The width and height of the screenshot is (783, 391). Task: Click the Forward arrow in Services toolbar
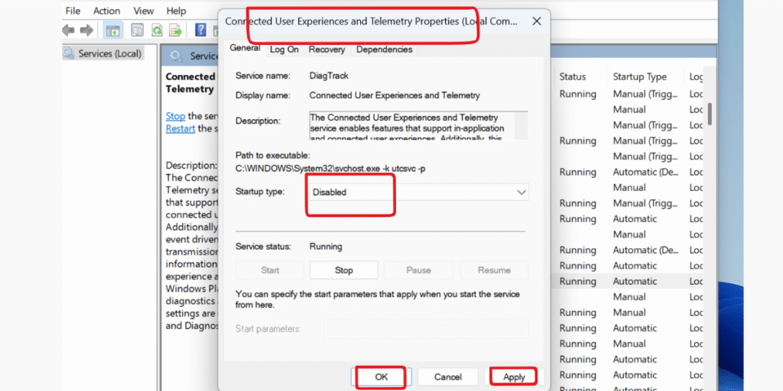tap(87, 30)
